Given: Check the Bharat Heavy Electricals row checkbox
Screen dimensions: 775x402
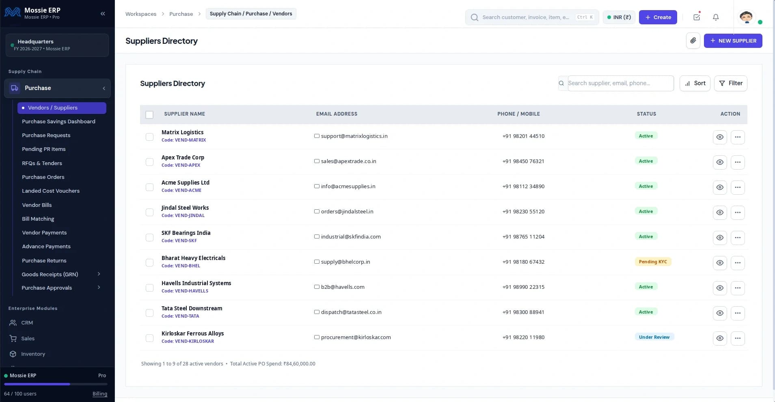Looking at the screenshot, I should 149,263.
